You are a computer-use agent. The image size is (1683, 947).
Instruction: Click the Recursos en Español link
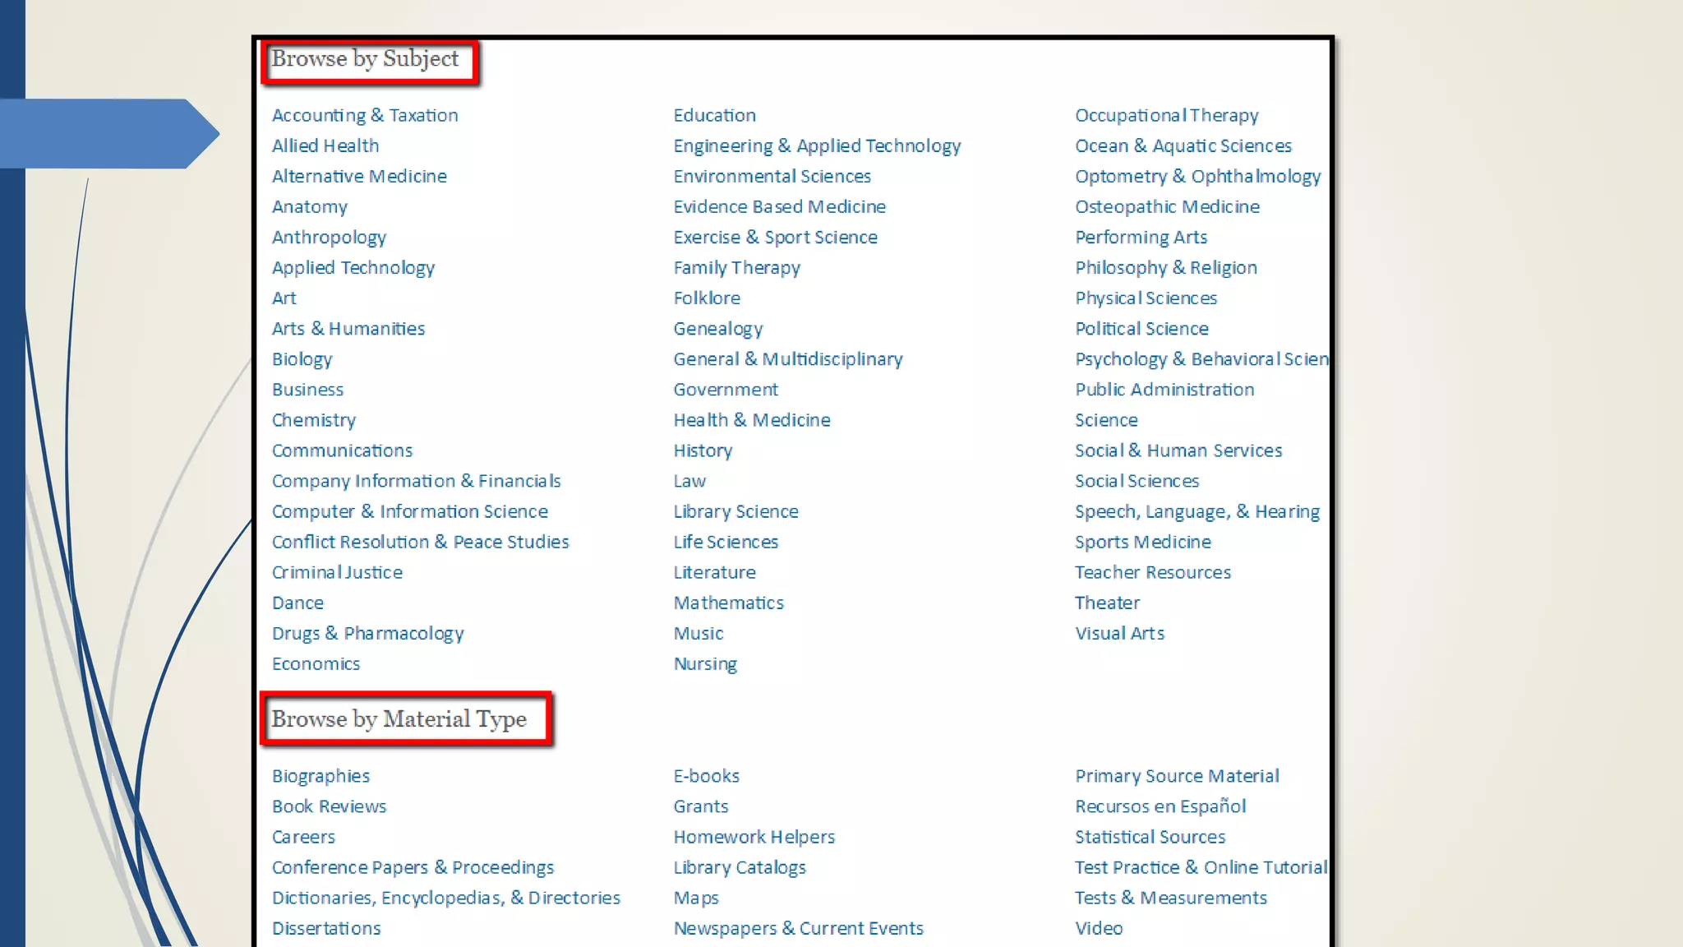click(x=1160, y=806)
